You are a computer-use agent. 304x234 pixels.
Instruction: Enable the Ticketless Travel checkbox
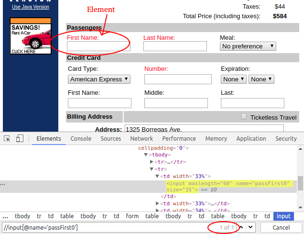[x=244, y=116]
